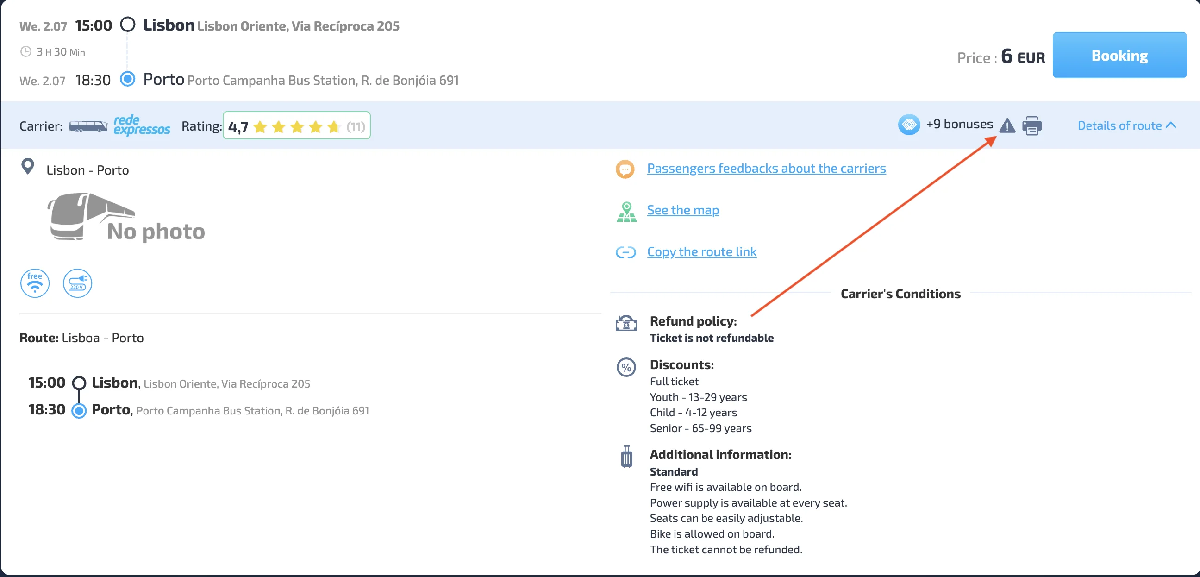Click the Lisbon - Porto location pin icon

pyautogui.click(x=28, y=166)
